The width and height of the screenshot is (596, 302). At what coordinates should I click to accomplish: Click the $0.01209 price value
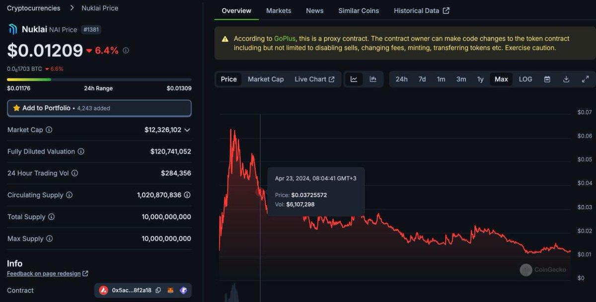[45, 50]
